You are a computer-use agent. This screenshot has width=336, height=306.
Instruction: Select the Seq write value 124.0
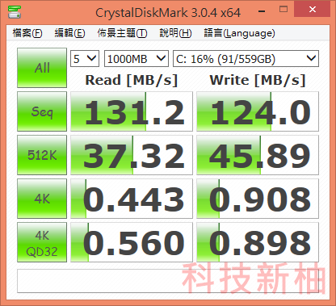click(x=258, y=111)
